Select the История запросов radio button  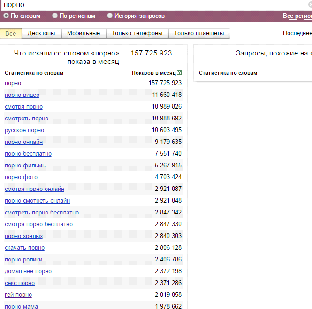(110, 16)
